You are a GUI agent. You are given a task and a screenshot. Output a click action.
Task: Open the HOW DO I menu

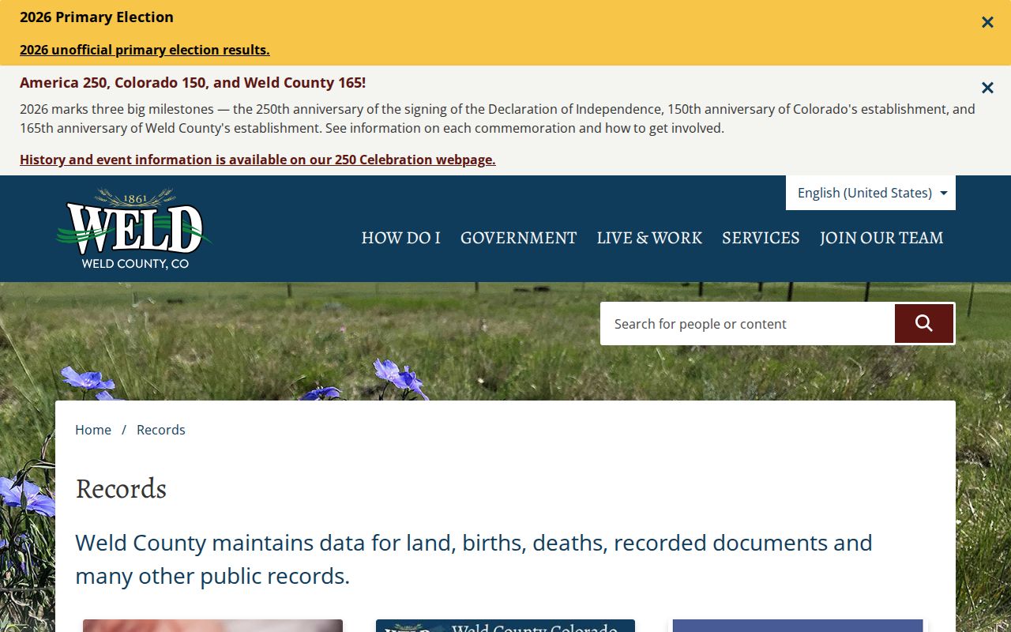[400, 238]
